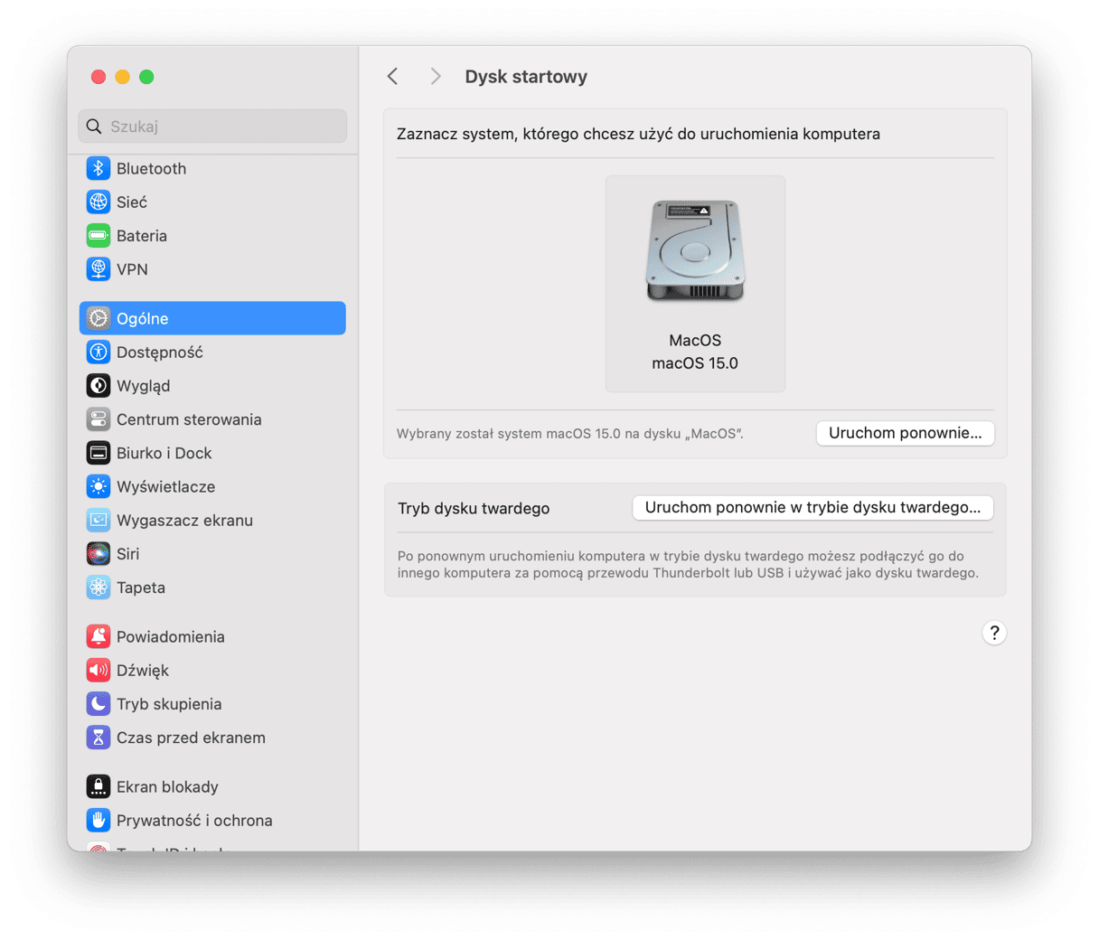Click the magnifying glass search icon
1099x940 pixels.
click(x=94, y=127)
